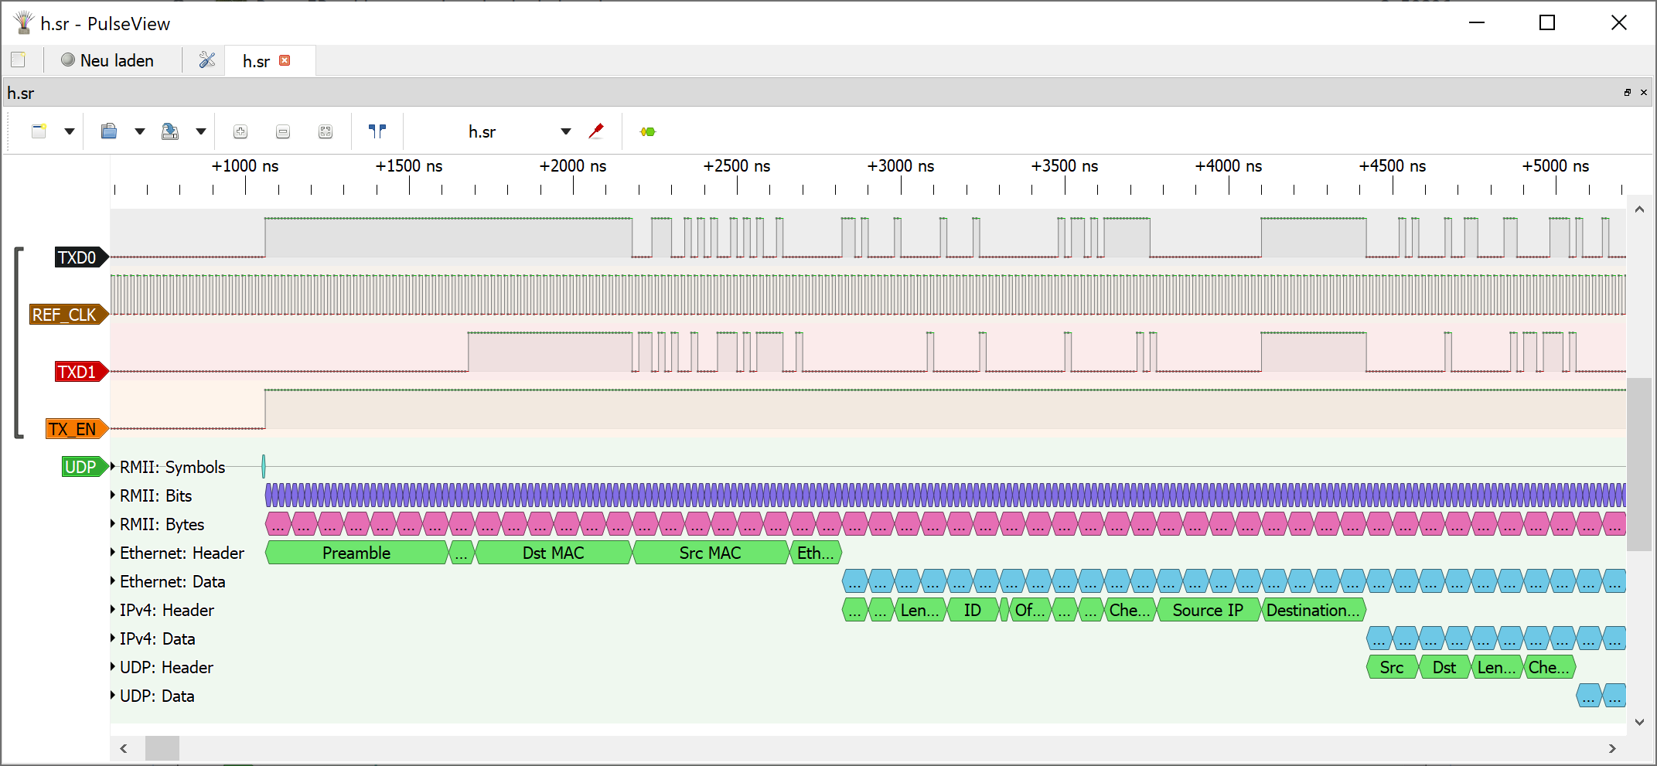
Task: Open PulseView settings via wrench icon
Action: [206, 60]
